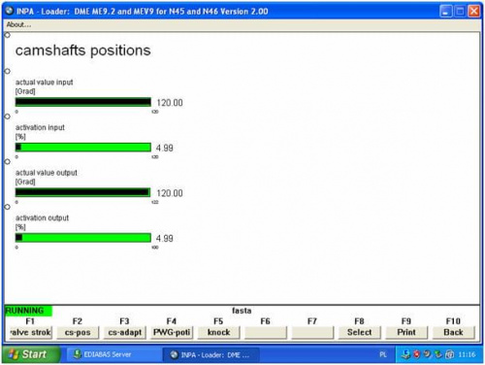Select the F2 cs-pos button
Image resolution: width=485 pixels, height=365 pixels.
pyautogui.click(x=78, y=332)
